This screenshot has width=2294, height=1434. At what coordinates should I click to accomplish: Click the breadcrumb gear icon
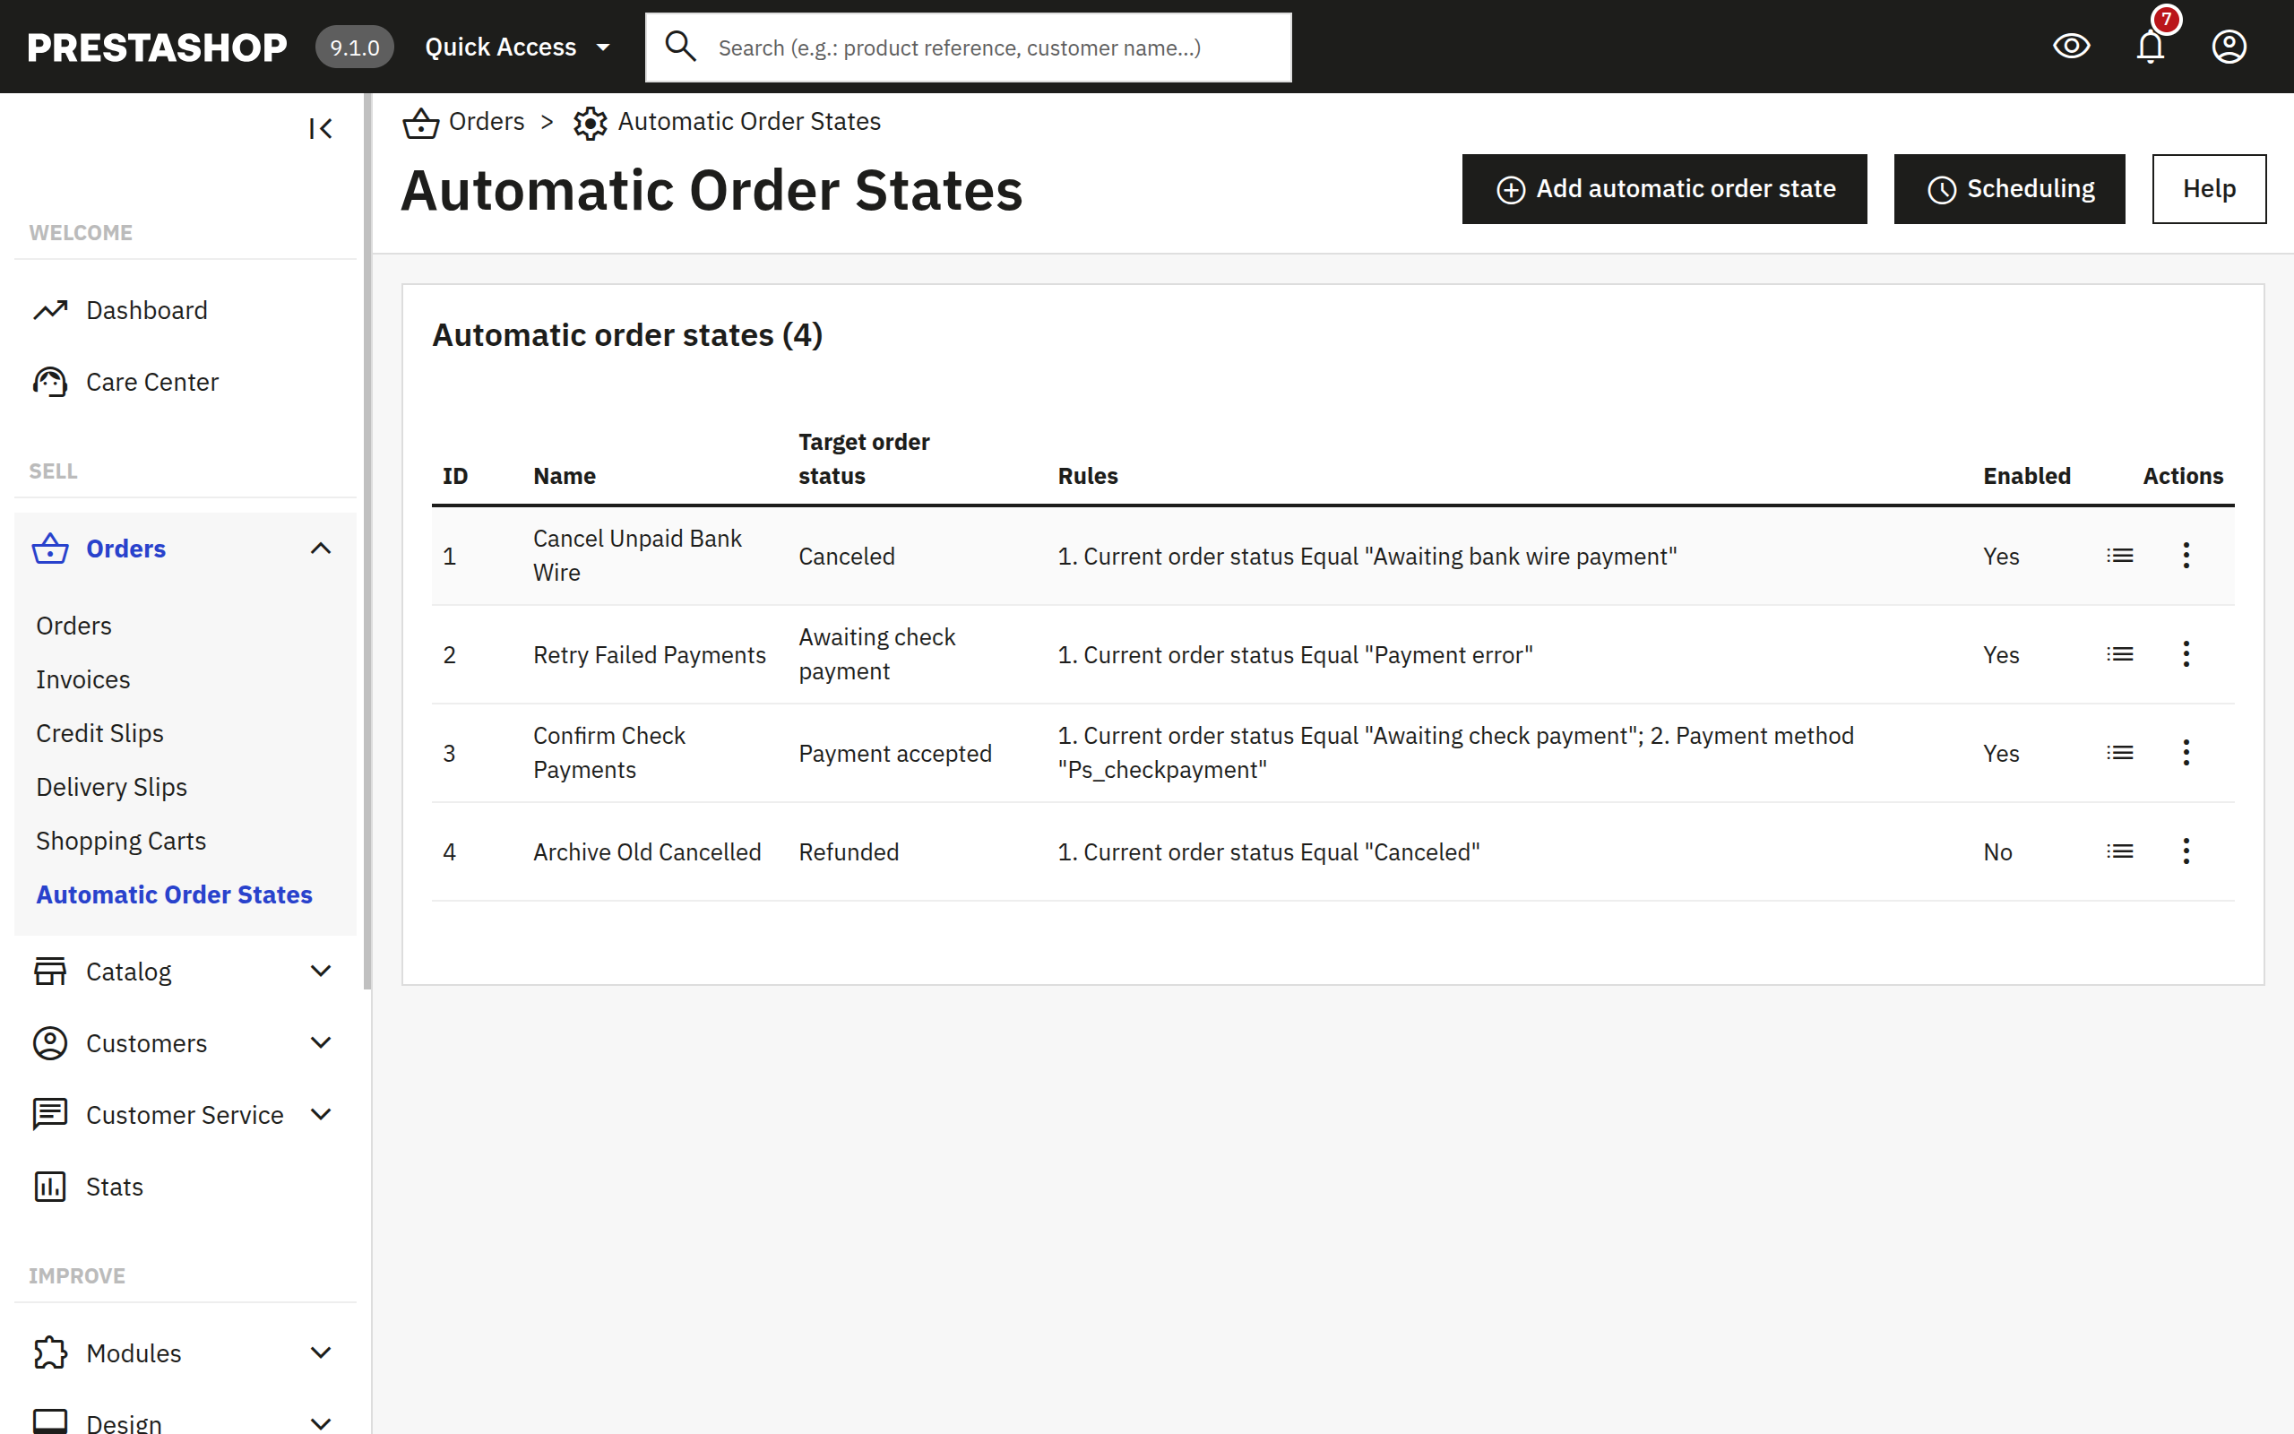coord(590,123)
